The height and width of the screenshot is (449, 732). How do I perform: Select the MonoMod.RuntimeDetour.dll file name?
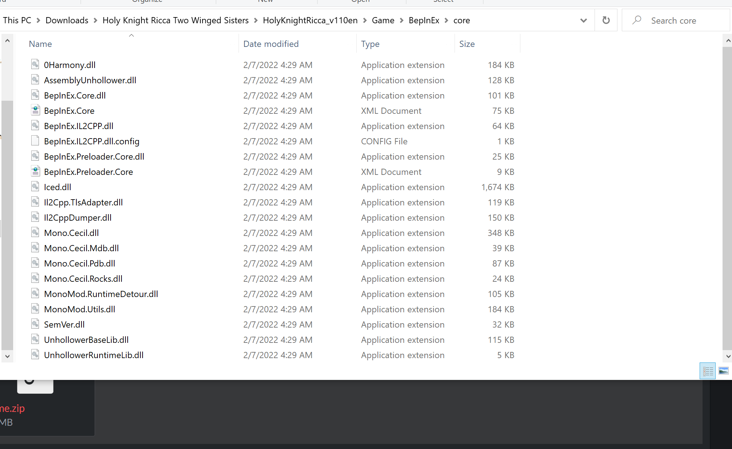(x=101, y=294)
